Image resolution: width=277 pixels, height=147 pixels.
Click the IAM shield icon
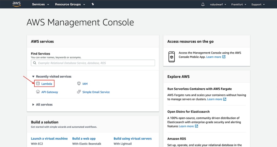point(79,83)
